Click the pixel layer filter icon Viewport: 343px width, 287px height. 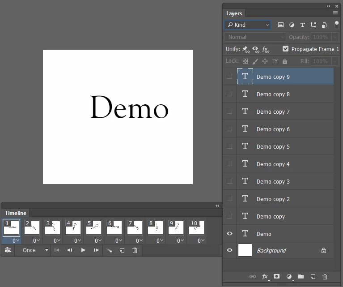pyautogui.click(x=281, y=25)
